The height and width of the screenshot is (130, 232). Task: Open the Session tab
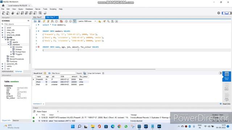click(16, 120)
